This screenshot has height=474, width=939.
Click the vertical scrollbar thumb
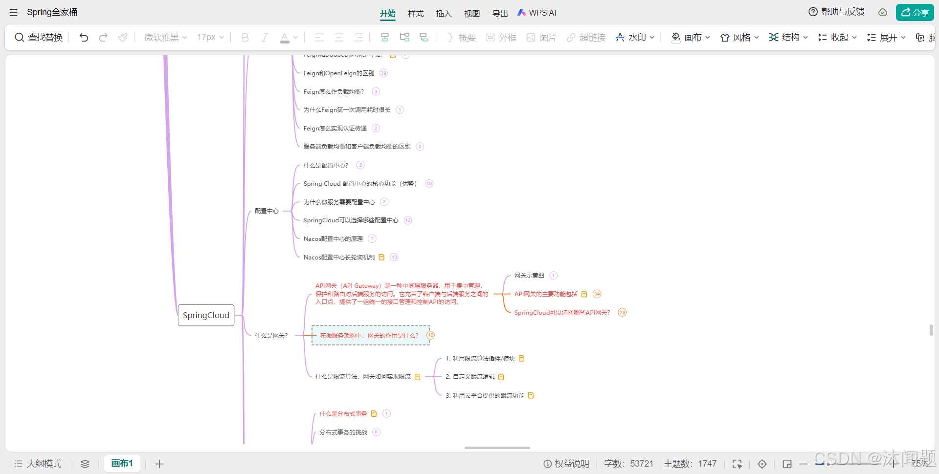(931, 330)
